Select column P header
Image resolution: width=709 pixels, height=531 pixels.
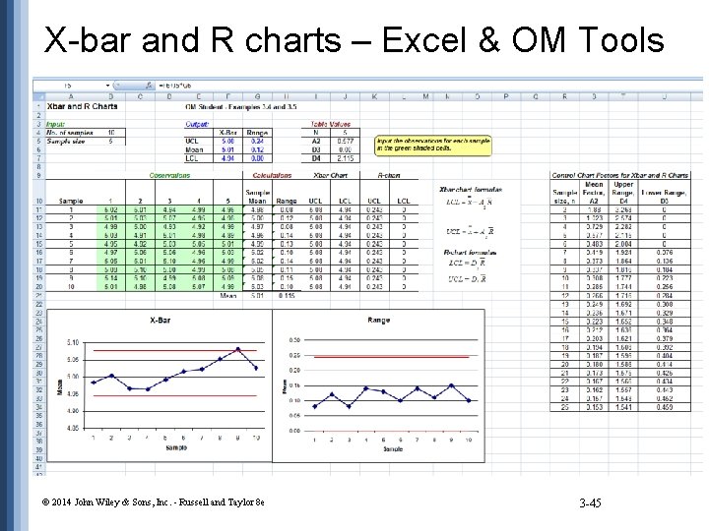(x=506, y=96)
